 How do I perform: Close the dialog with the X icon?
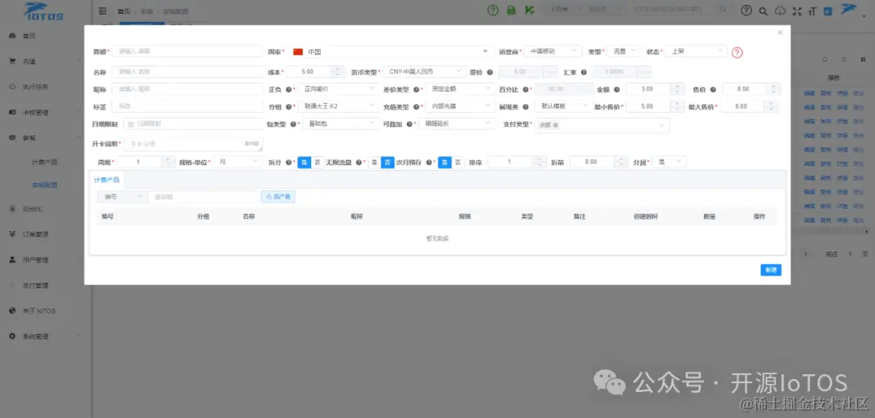point(780,32)
